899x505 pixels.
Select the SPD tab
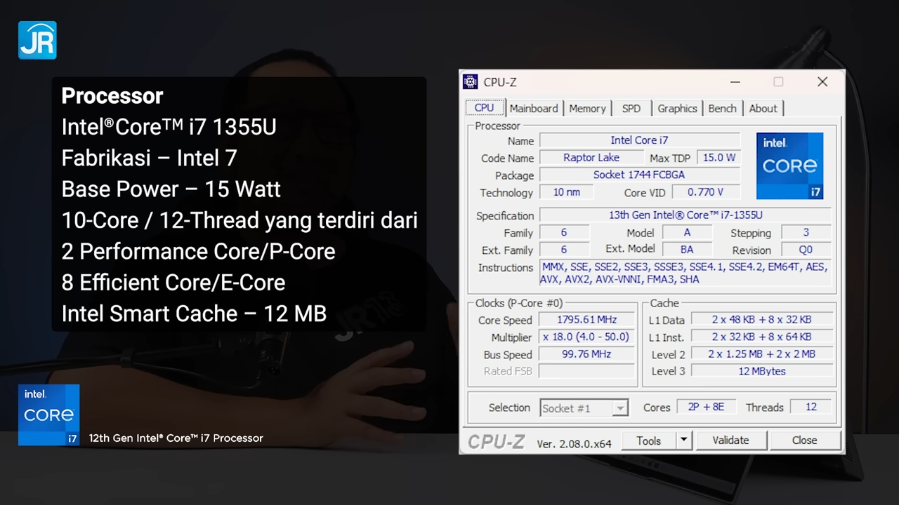[x=631, y=108]
